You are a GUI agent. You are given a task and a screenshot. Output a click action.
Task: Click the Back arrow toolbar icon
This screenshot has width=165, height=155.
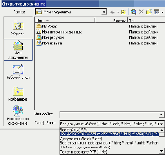112,12
